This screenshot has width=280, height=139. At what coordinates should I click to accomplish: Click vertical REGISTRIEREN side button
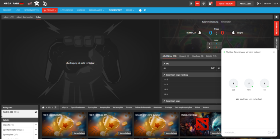[276, 28]
